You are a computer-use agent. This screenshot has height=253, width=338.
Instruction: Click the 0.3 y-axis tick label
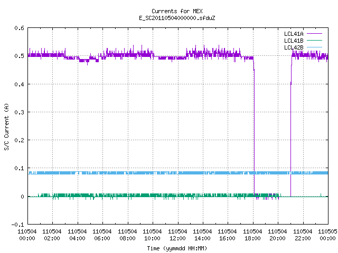click(20, 112)
